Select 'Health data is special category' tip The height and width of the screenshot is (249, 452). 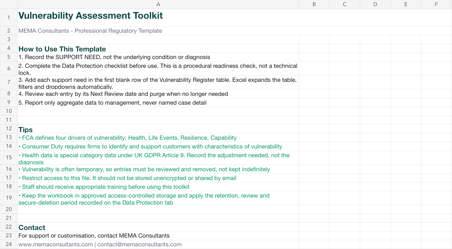coord(158,158)
